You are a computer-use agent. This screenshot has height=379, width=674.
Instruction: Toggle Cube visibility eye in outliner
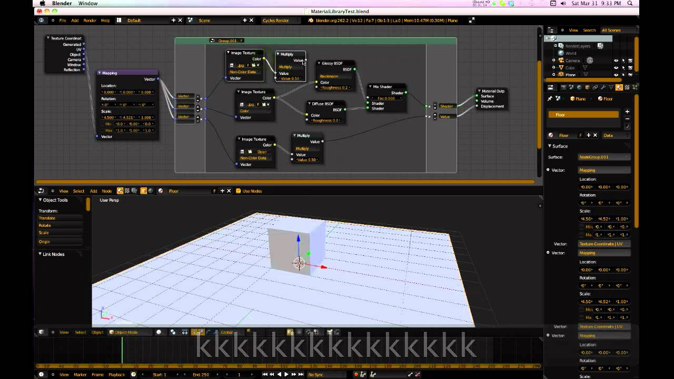616,67
